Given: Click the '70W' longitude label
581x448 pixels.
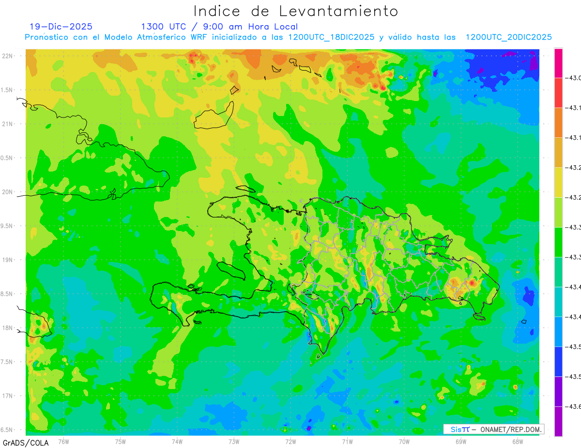Looking at the screenshot, I should click(404, 441).
